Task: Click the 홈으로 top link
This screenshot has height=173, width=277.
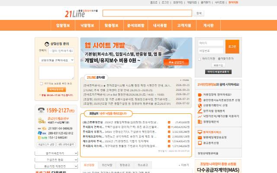Action: 154,3
